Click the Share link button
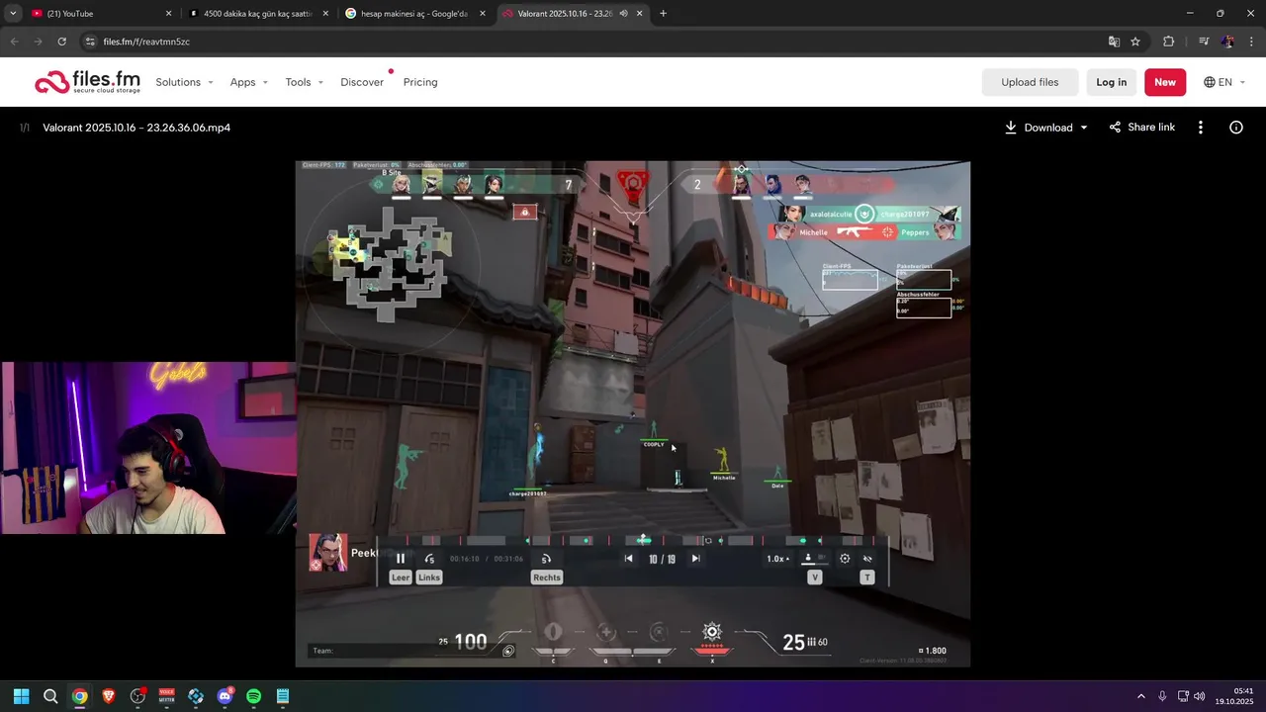Image resolution: width=1266 pixels, height=712 pixels. coord(1142,128)
